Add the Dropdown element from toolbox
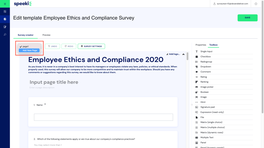This screenshot has width=264, height=148. coord(224,67)
